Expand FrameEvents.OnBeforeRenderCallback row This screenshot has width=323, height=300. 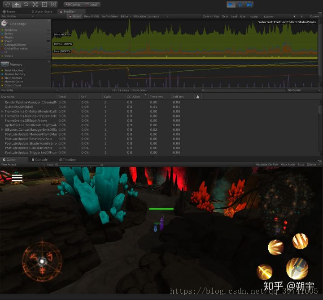click(x=2, y=111)
